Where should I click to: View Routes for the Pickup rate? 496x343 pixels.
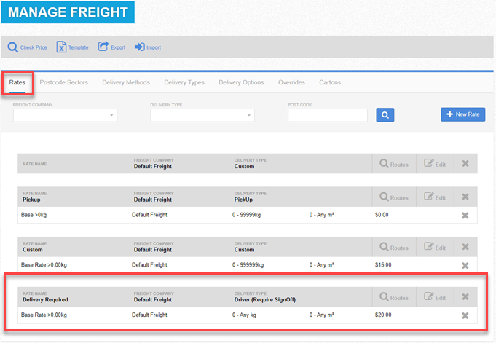tap(394, 197)
